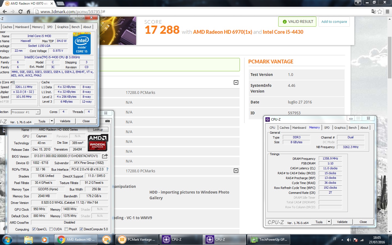The height and width of the screenshot is (245, 392).
Task: Click the Action Center flag tray icon
Action: pos(356,240)
